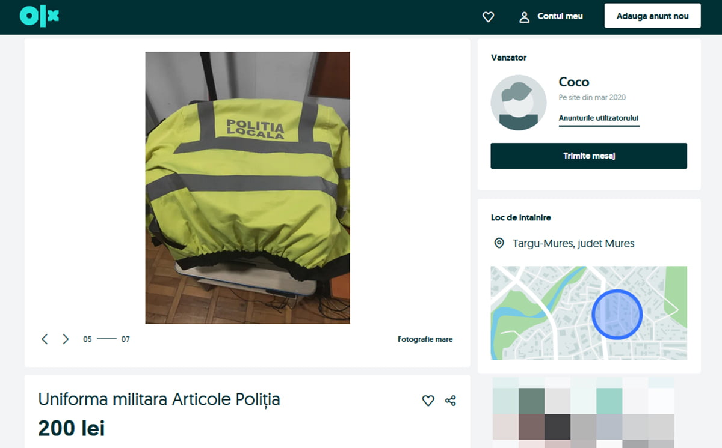Click the location pin icon
The image size is (722, 448).
click(499, 243)
